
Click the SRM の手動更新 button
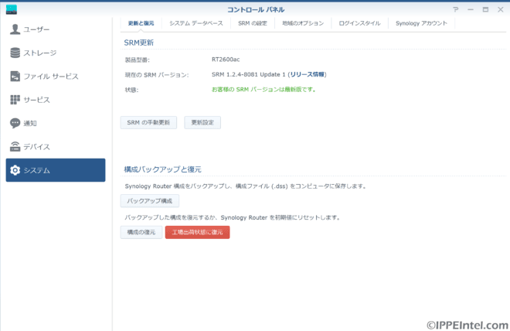click(x=148, y=123)
